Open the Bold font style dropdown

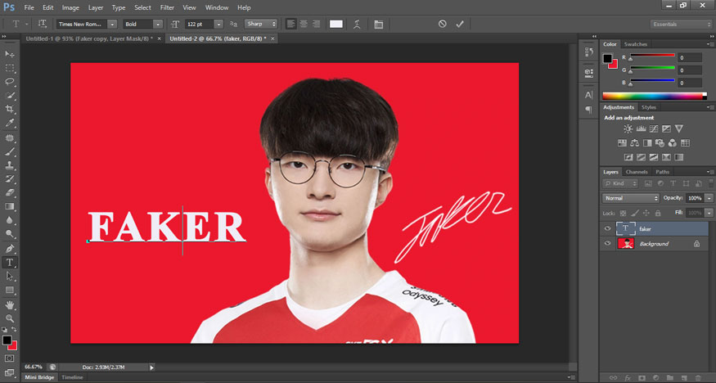158,25
